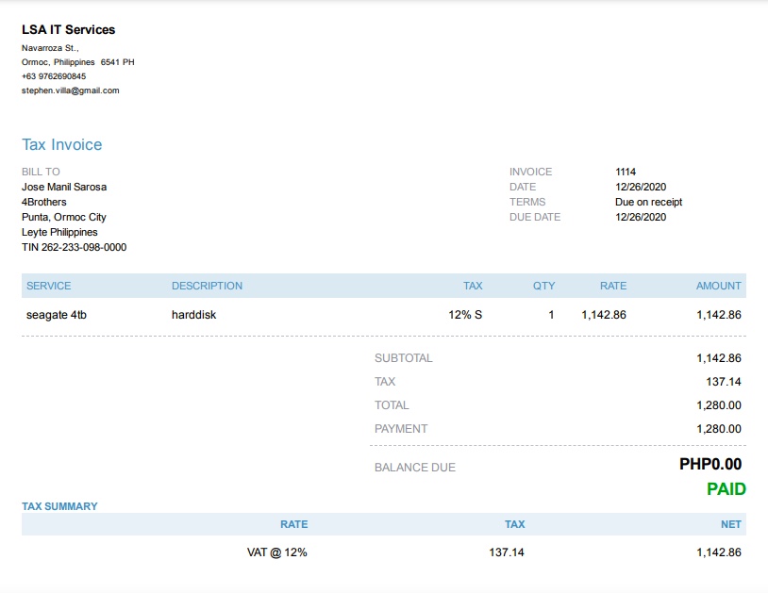Click the green PAID status stamp
The image size is (768, 593).
[726, 488]
